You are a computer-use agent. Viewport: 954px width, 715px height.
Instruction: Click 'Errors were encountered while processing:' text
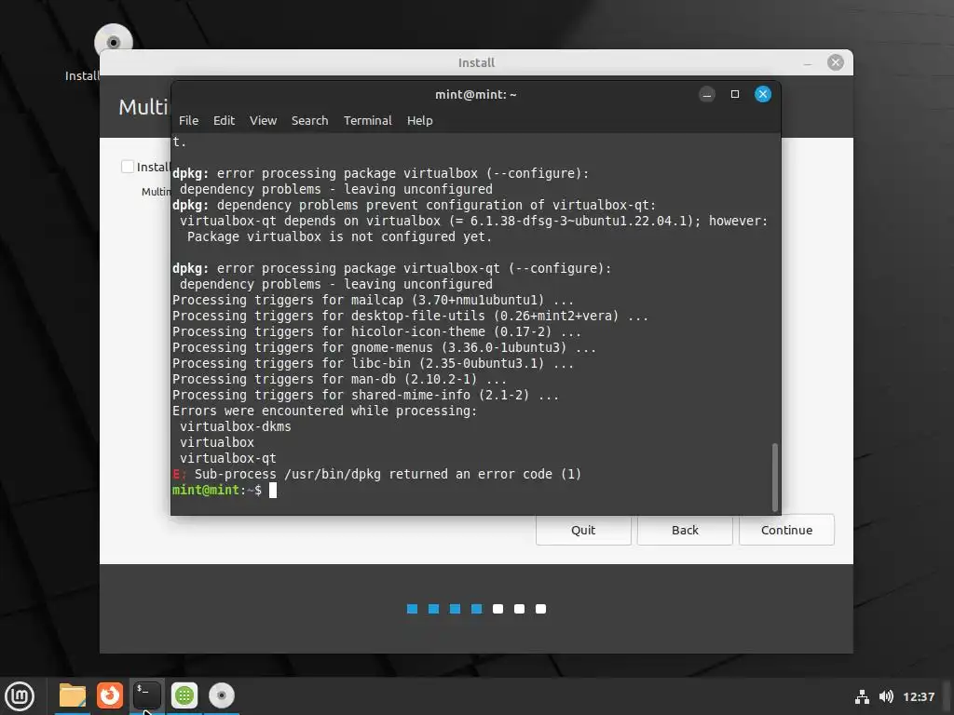325,411
